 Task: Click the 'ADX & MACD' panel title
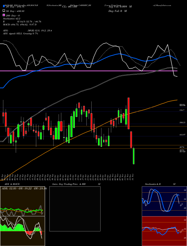coord(12,184)
